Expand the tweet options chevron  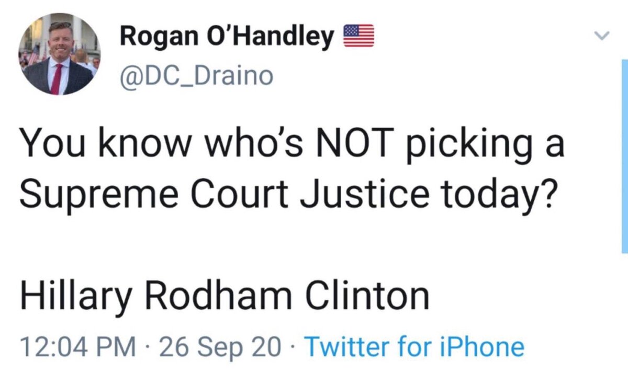pos(602,36)
